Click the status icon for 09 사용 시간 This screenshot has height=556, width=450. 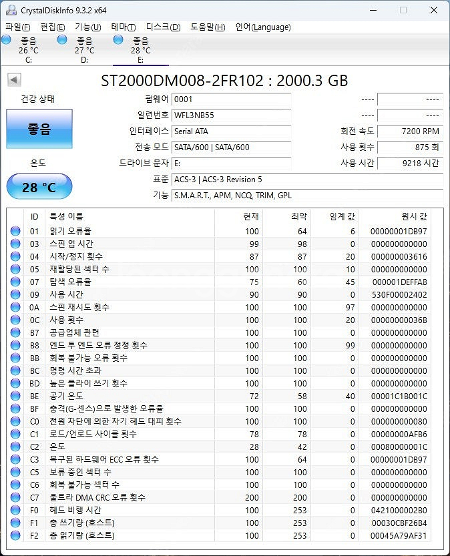coord(15,294)
